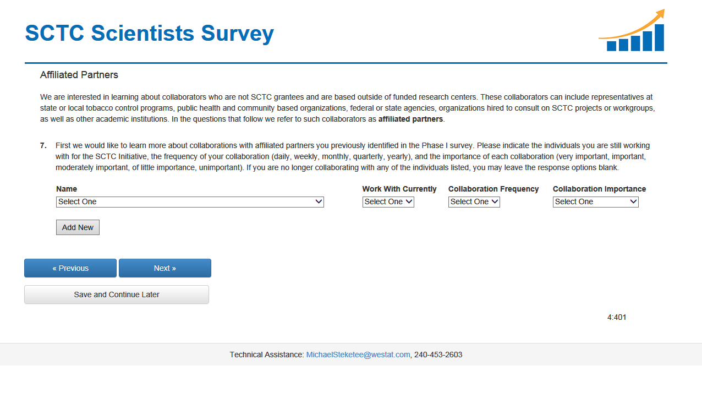Click the technical assistance phone number
The width and height of the screenshot is (702, 398).
pyautogui.click(x=438, y=355)
